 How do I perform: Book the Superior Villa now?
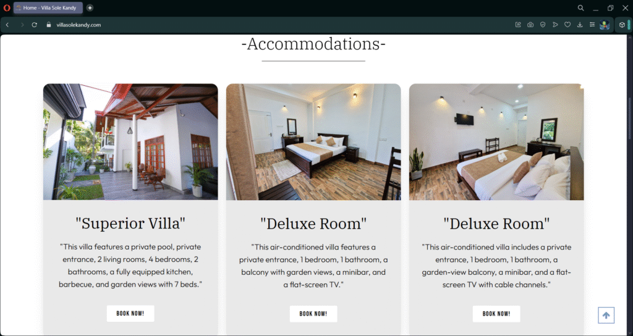[x=130, y=313]
